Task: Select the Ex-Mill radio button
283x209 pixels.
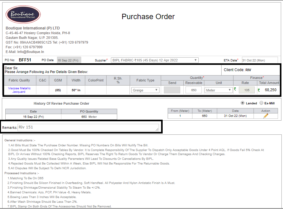Action: [261, 103]
